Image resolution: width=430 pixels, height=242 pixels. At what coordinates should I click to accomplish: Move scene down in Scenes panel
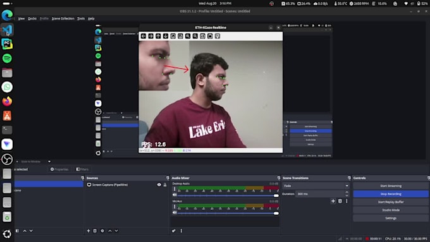click(31, 231)
